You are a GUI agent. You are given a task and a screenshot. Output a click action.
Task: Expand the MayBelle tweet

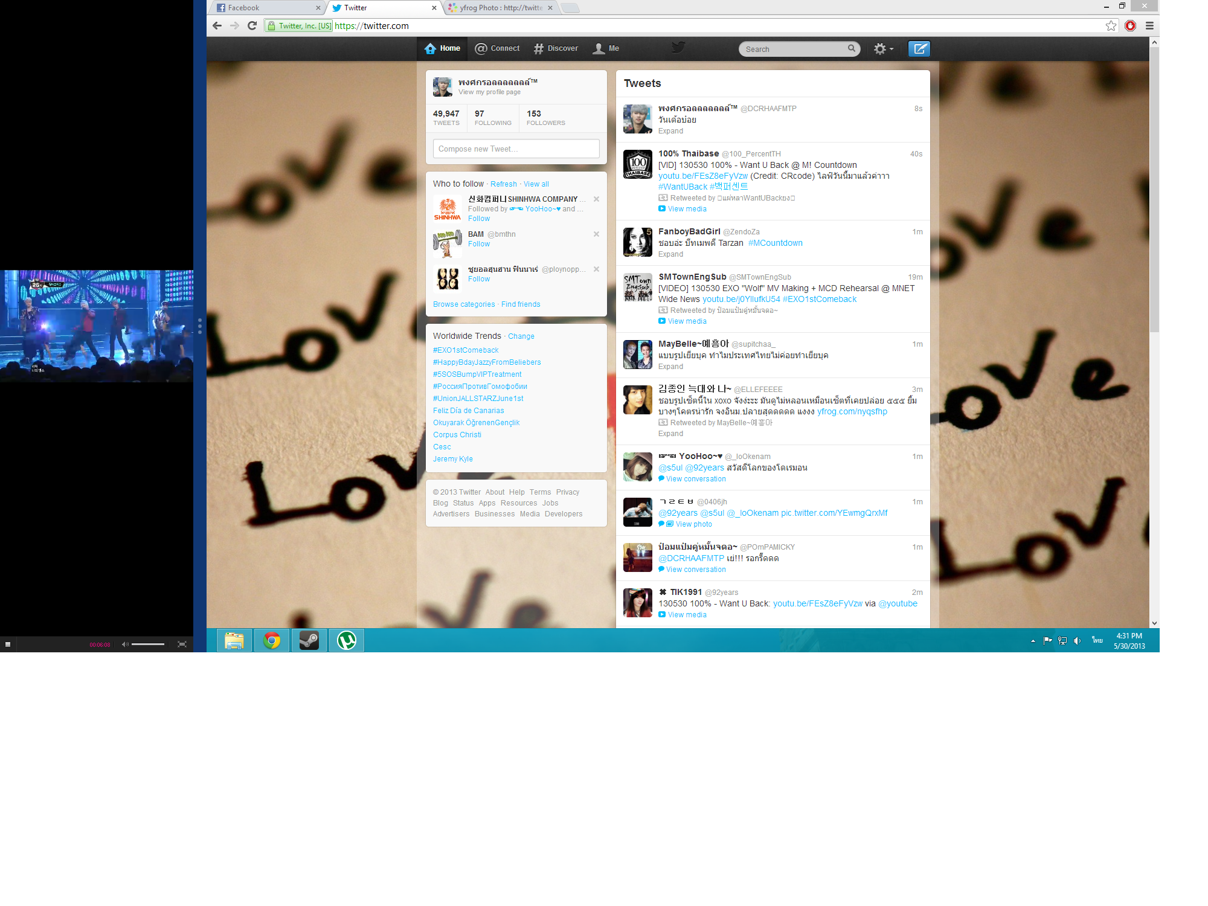click(670, 367)
